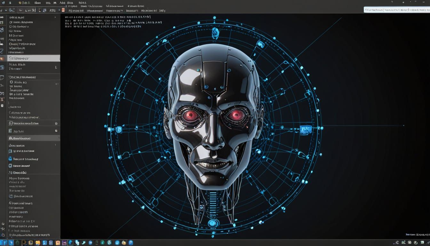This screenshot has height=246, width=430.
Task: Open the orange P application in the taskbar
Action: [x=24, y=242]
